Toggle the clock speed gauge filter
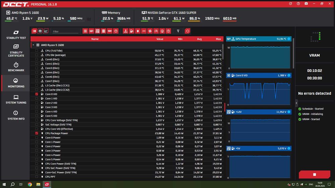 point(156,31)
